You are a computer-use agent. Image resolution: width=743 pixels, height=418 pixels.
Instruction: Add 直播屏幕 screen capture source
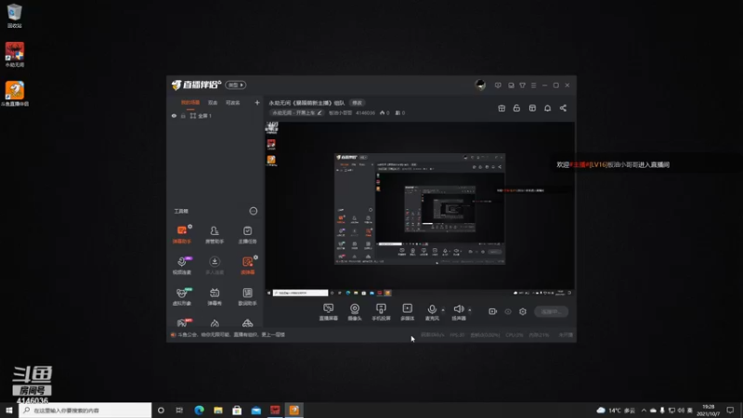(x=329, y=312)
